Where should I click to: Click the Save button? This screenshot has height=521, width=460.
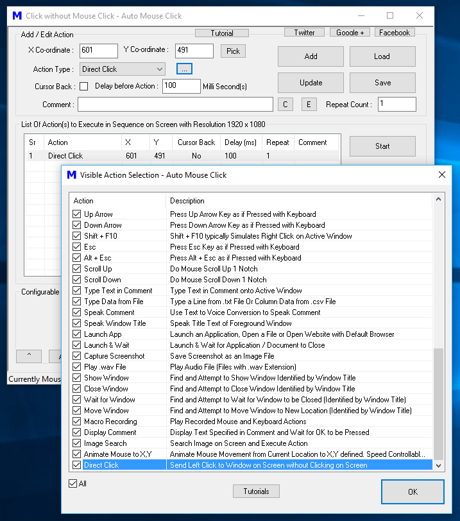tap(382, 82)
